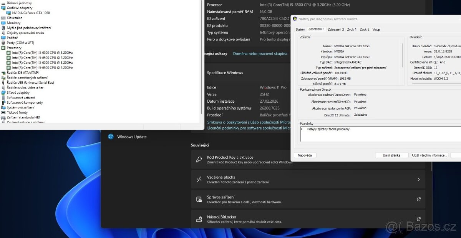Click the speaker icon beside Objekty zpracování zvuku
The image size is (461, 238).
[3, 33]
